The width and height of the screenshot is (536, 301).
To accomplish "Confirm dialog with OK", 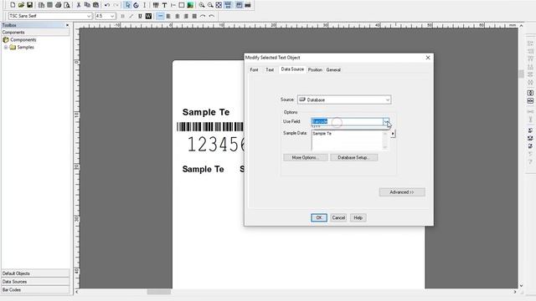I will click(x=319, y=217).
